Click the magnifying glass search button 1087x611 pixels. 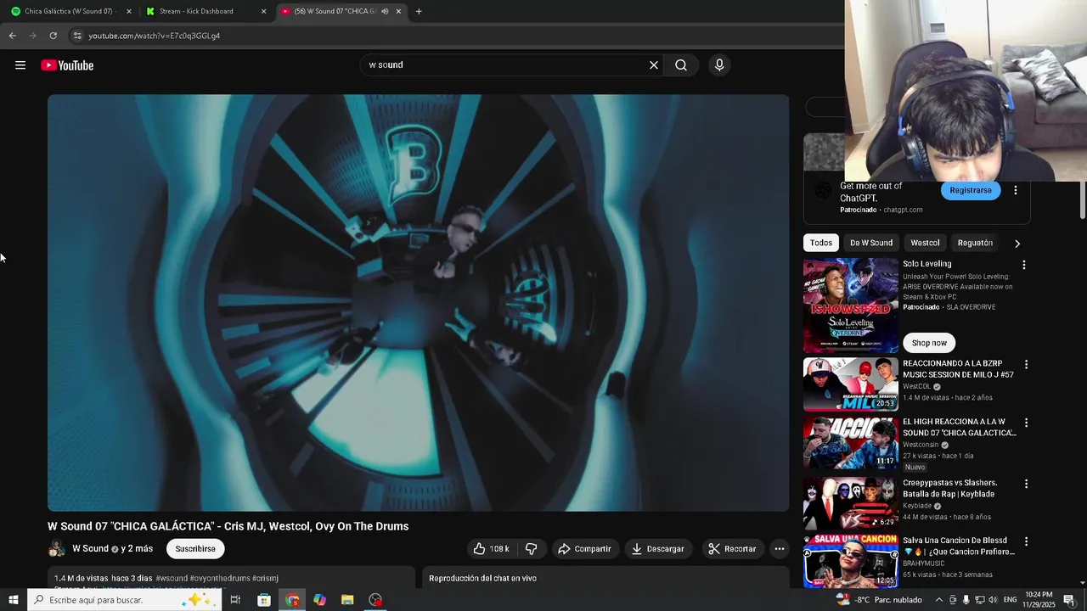681,65
